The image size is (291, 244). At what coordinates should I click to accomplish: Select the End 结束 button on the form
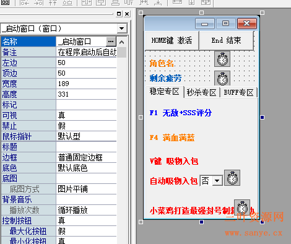227,40
